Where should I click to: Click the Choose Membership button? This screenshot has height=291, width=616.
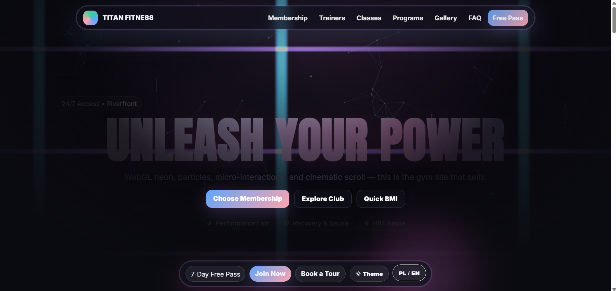248,199
